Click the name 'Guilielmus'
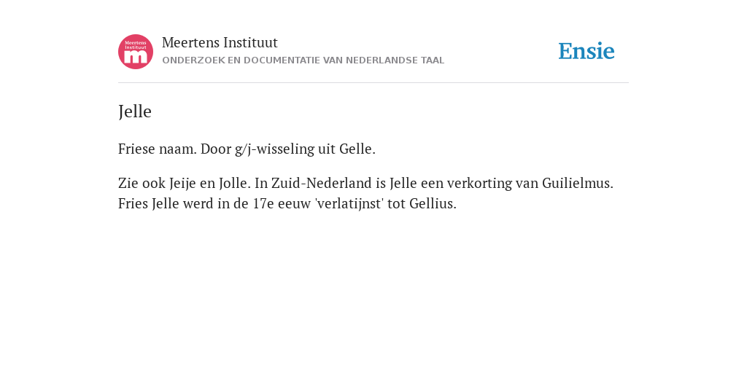Image resolution: width=747 pixels, height=373 pixels. (x=578, y=183)
